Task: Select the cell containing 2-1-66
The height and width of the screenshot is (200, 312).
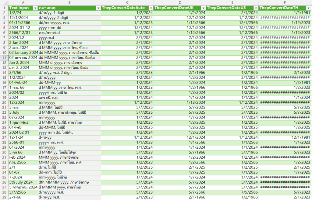Action: click(x=23, y=197)
